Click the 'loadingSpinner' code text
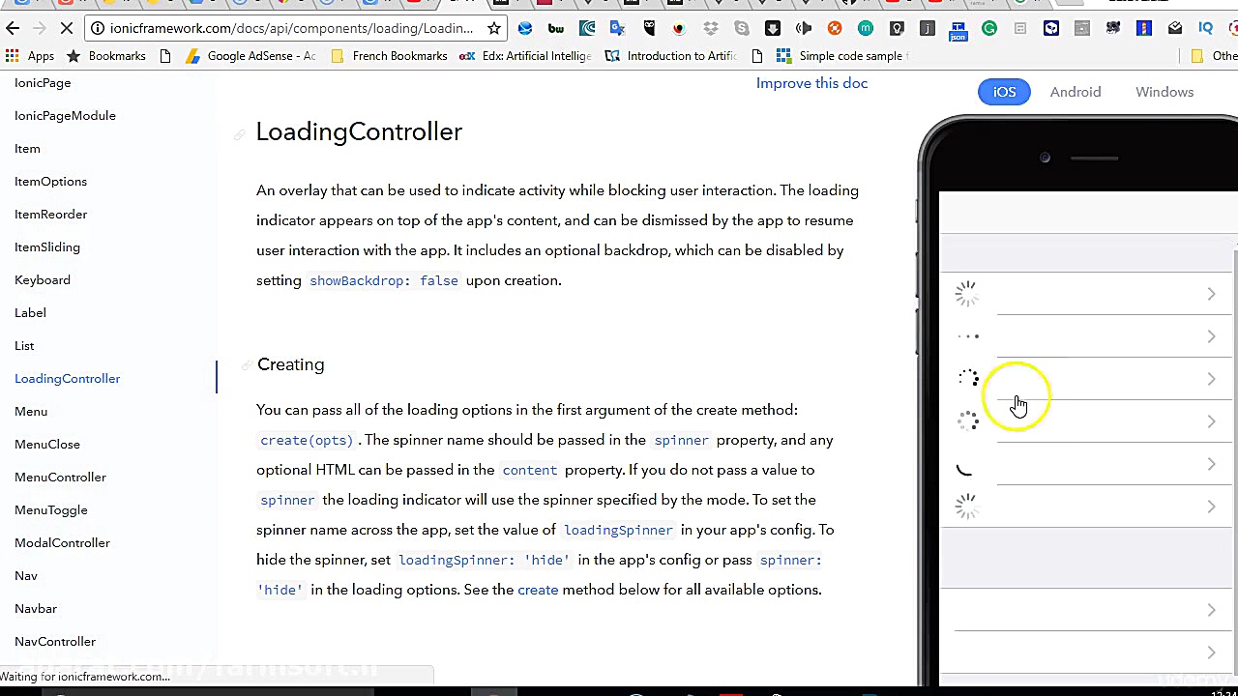The height and width of the screenshot is (696, 1238). (x=618, y=530)
